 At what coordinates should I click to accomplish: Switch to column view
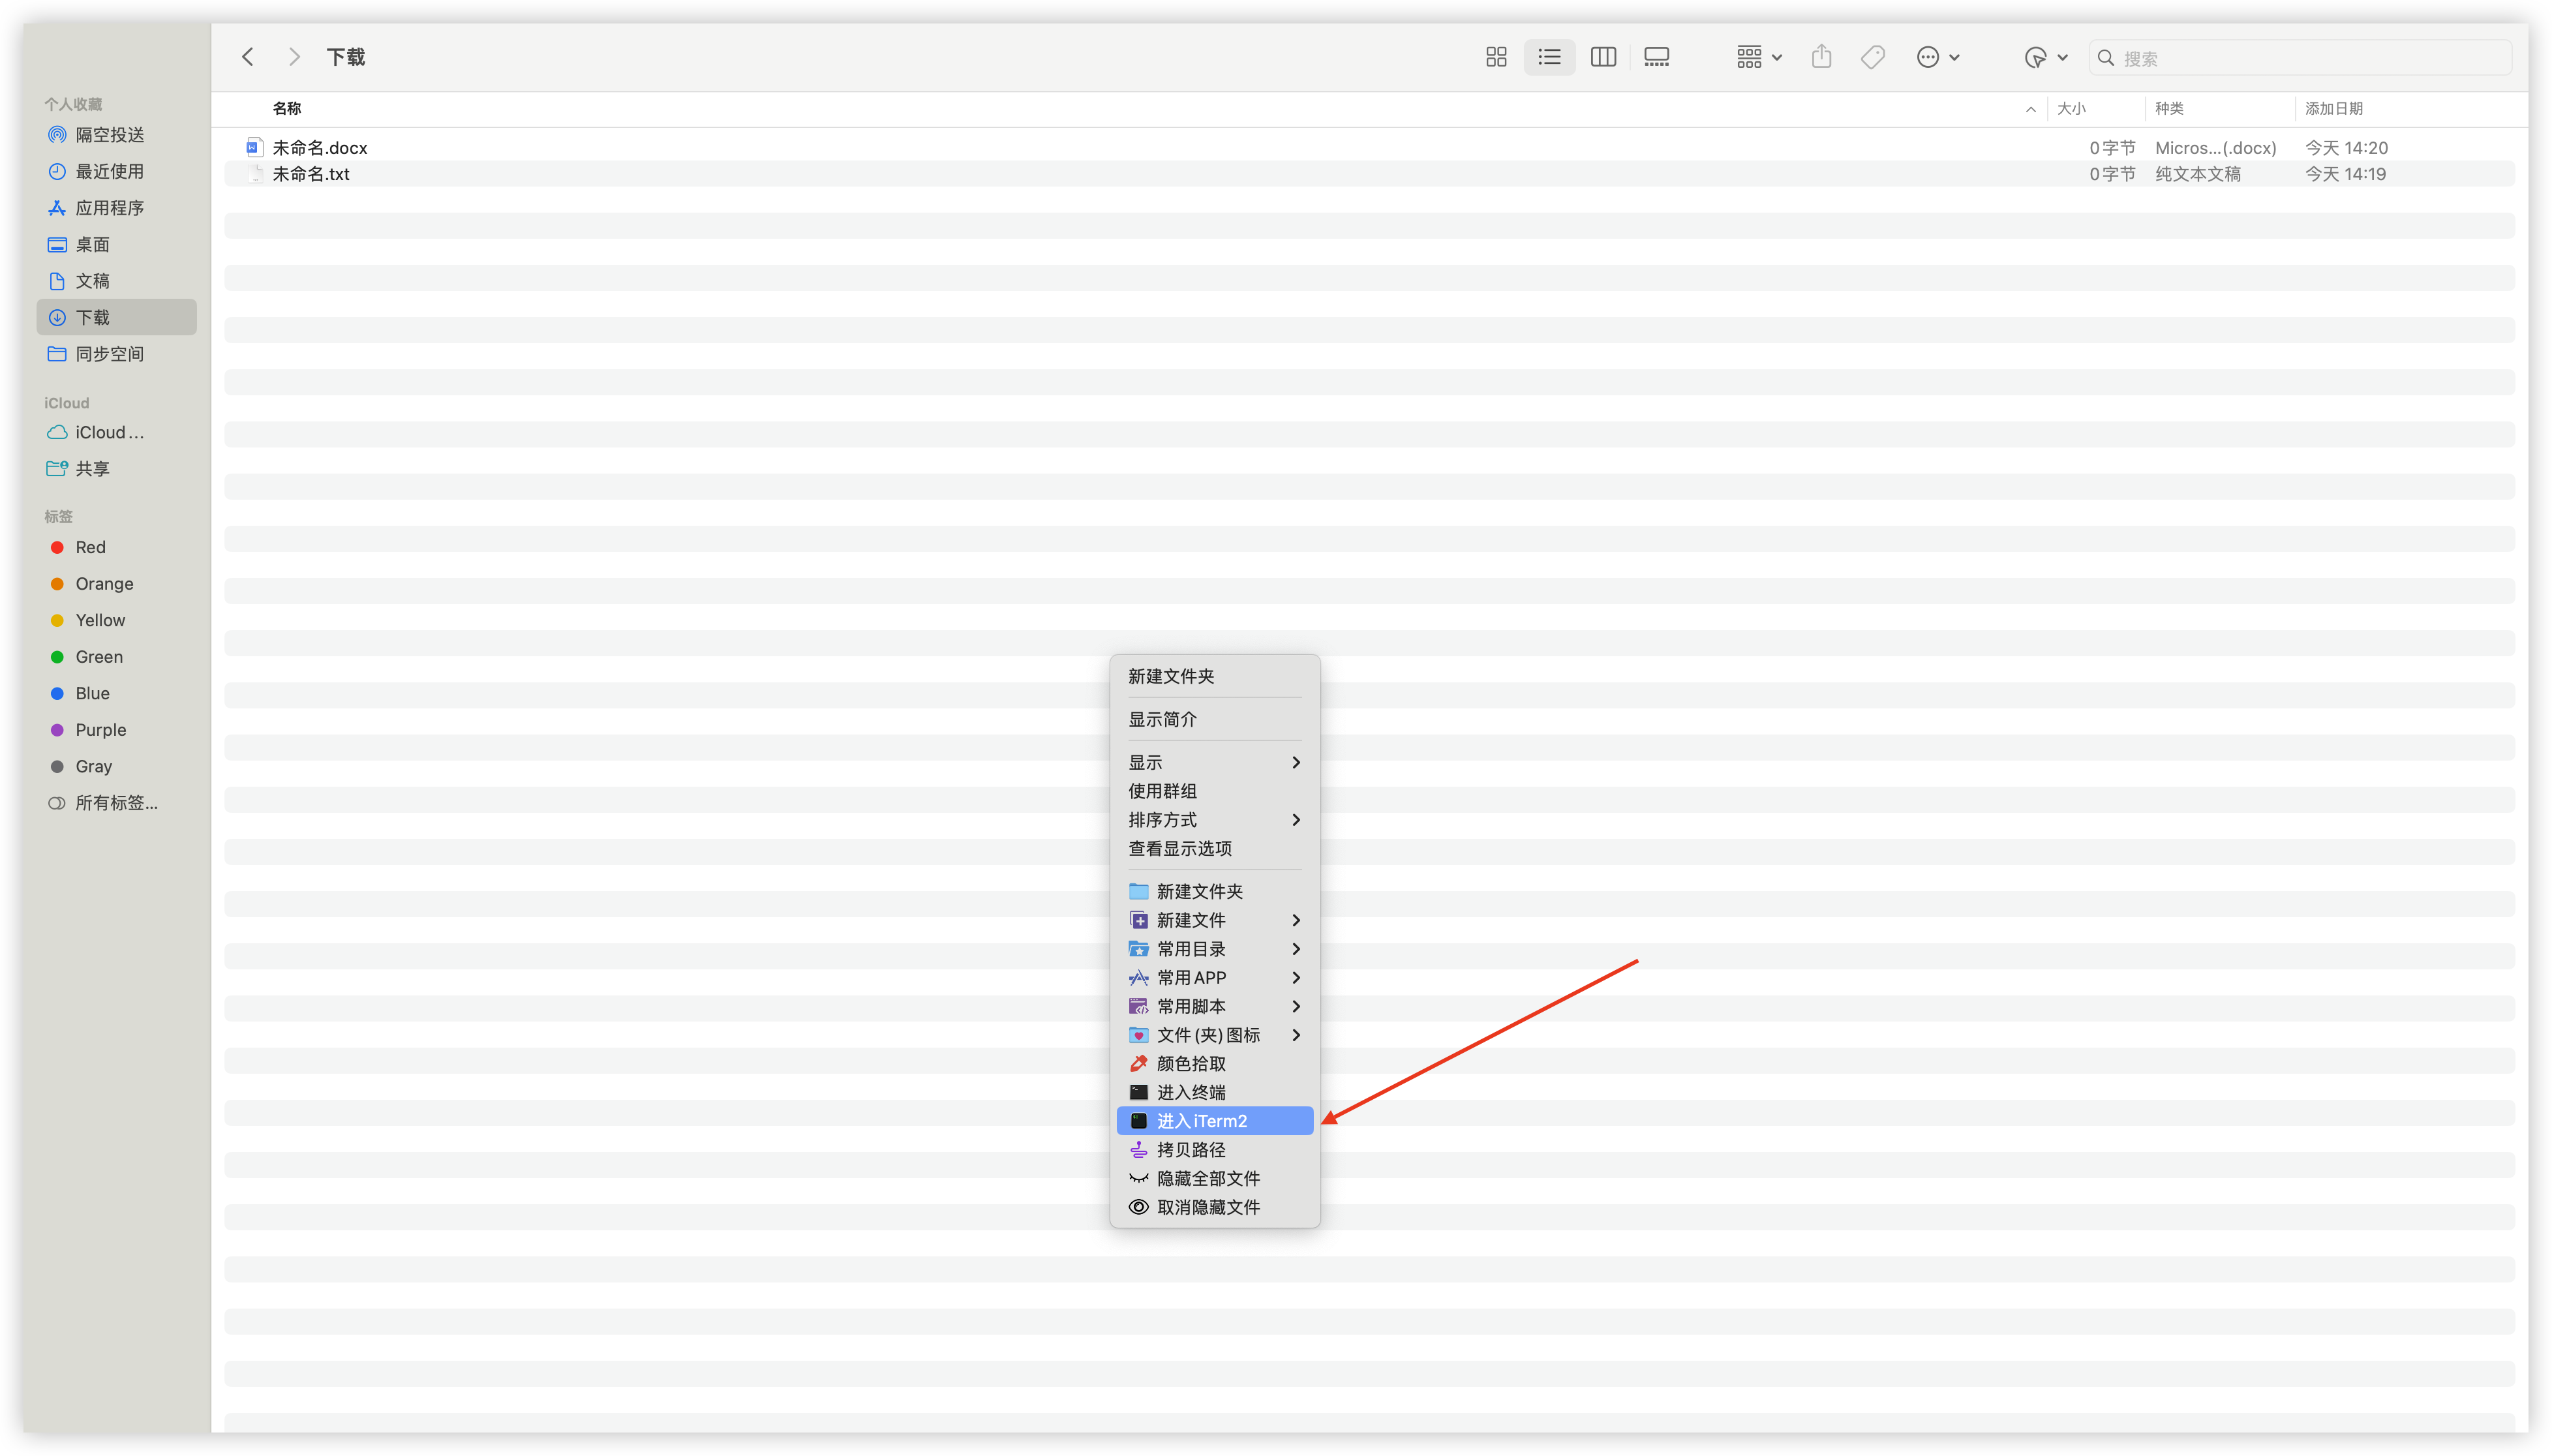click(1603, 57)
